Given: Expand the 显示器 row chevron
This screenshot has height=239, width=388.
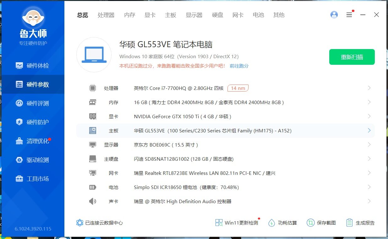Looking at the screenshot, I should (369, 145).
